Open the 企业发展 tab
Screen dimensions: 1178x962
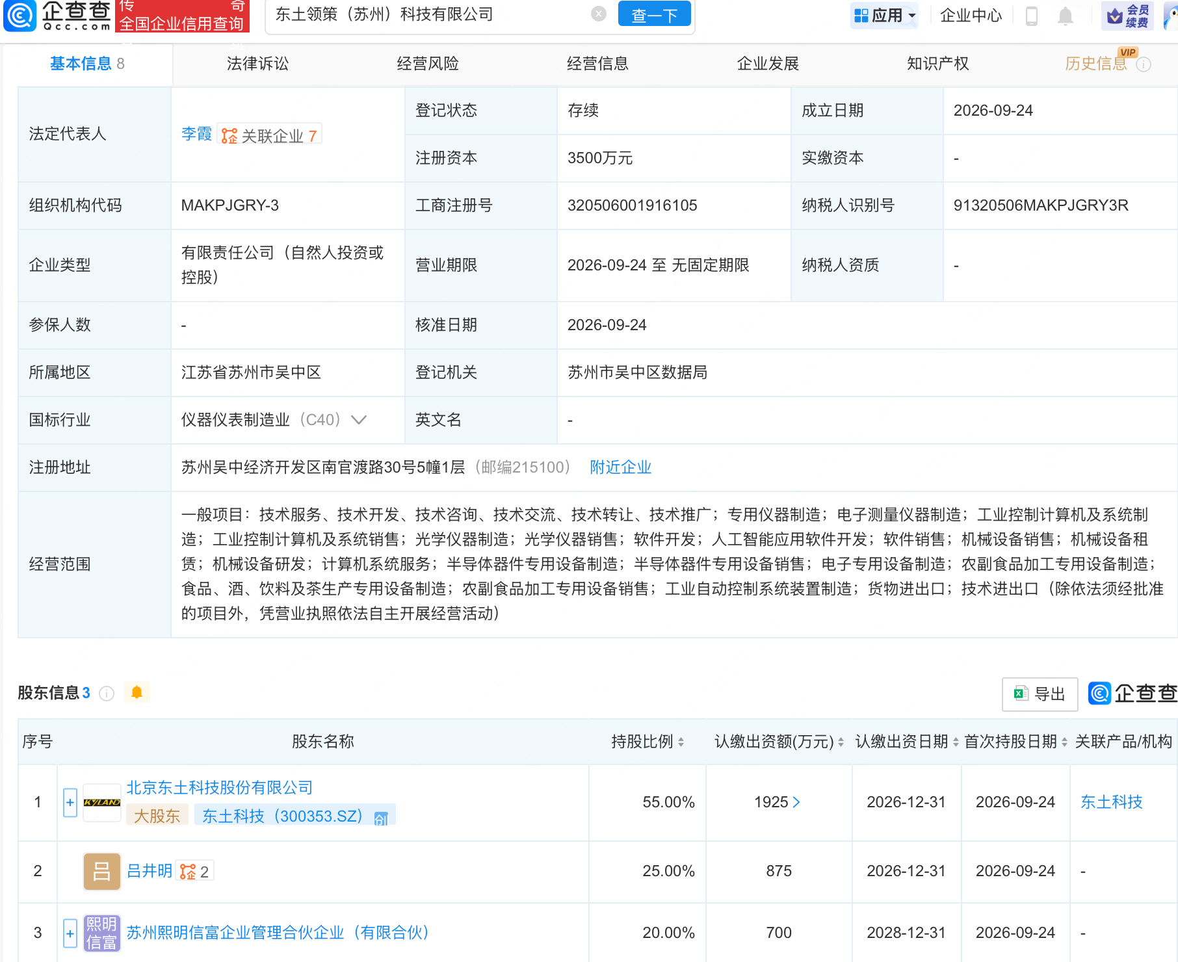(768, 63)
